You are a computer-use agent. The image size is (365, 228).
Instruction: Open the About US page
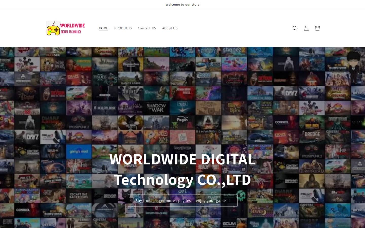point(170,28)
